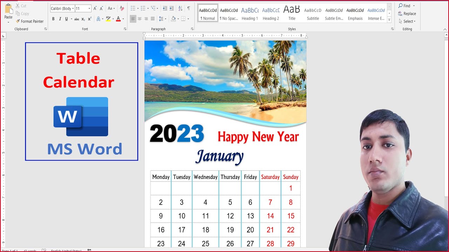The image size is (449, 252).
Task: Increase font size with Grow Font icon
Action: [x=95, y=8]
